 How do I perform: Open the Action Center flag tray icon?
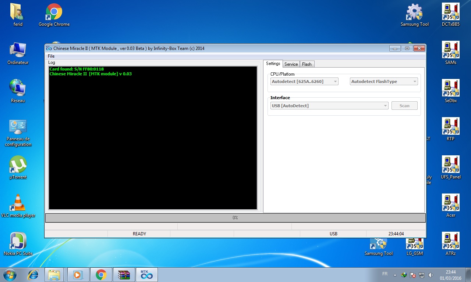413,275
